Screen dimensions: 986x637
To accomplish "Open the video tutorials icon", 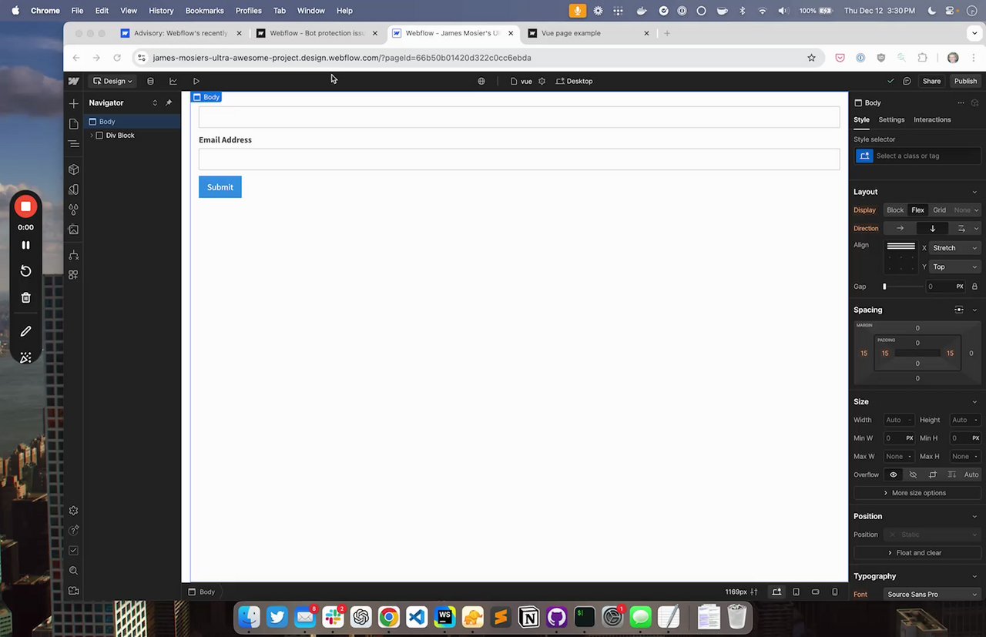I will 74,591.
